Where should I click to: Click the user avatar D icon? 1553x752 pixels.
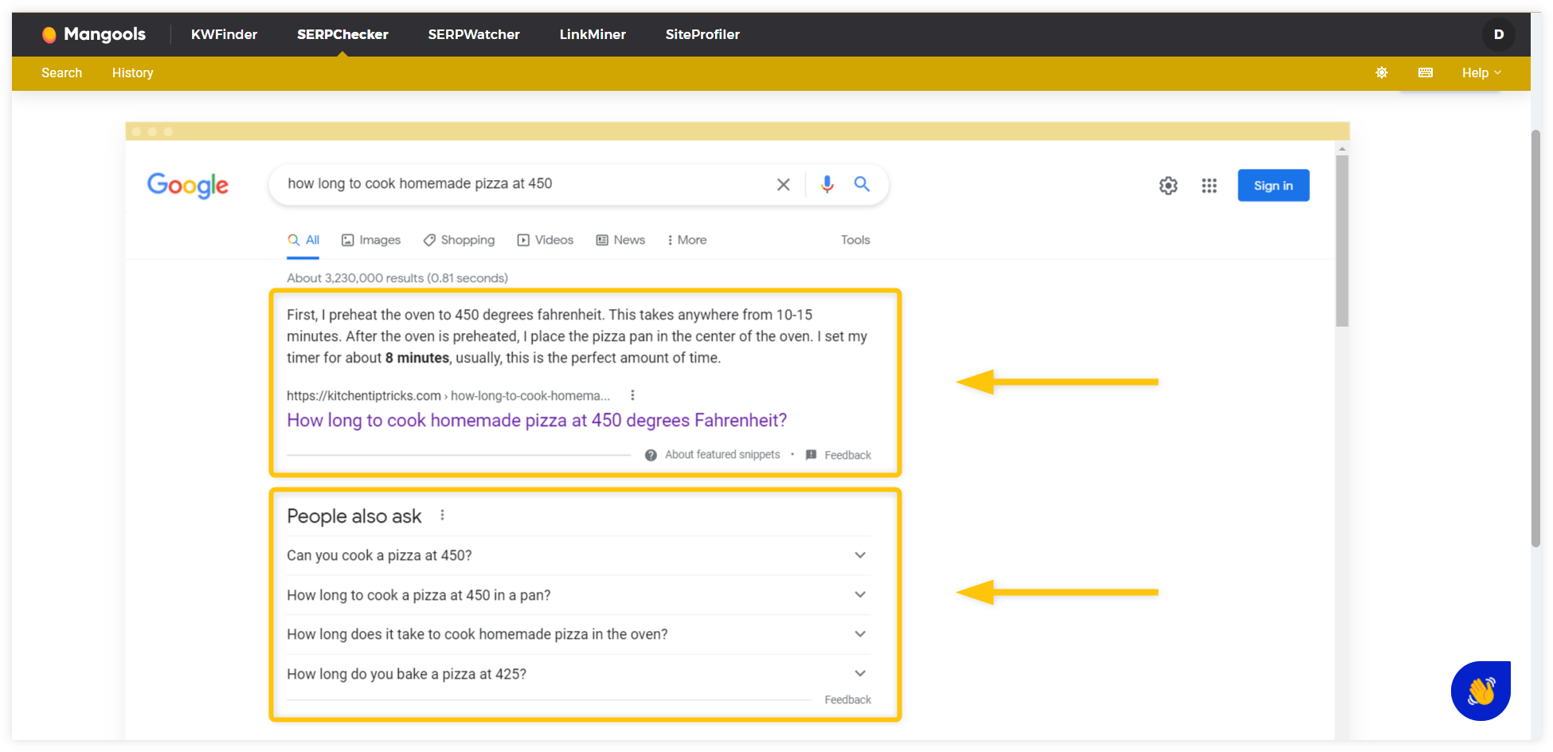pyautogui.click(x=1499, y=34)
